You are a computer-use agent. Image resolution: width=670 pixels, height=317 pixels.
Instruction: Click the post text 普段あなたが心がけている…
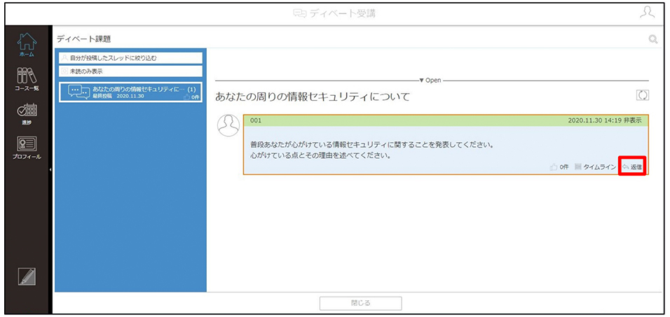(372, 145)
